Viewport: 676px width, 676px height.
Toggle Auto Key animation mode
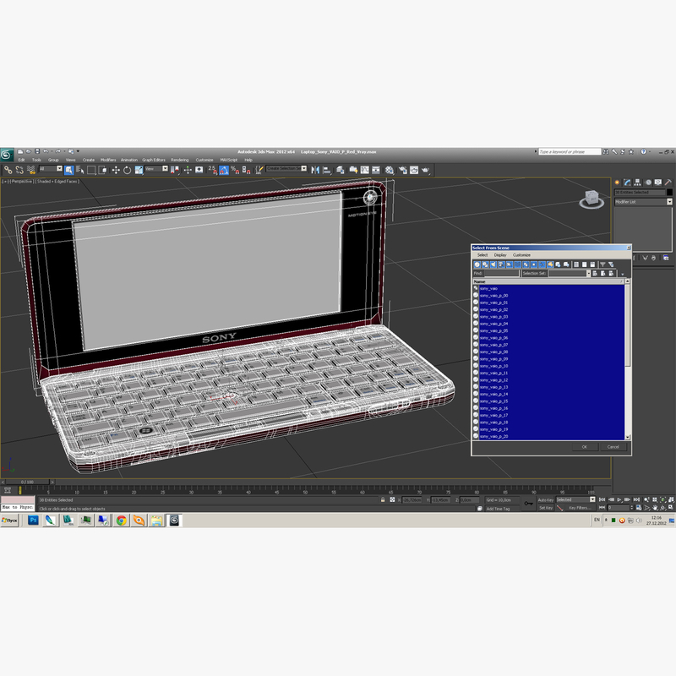(x=547, y=499)
